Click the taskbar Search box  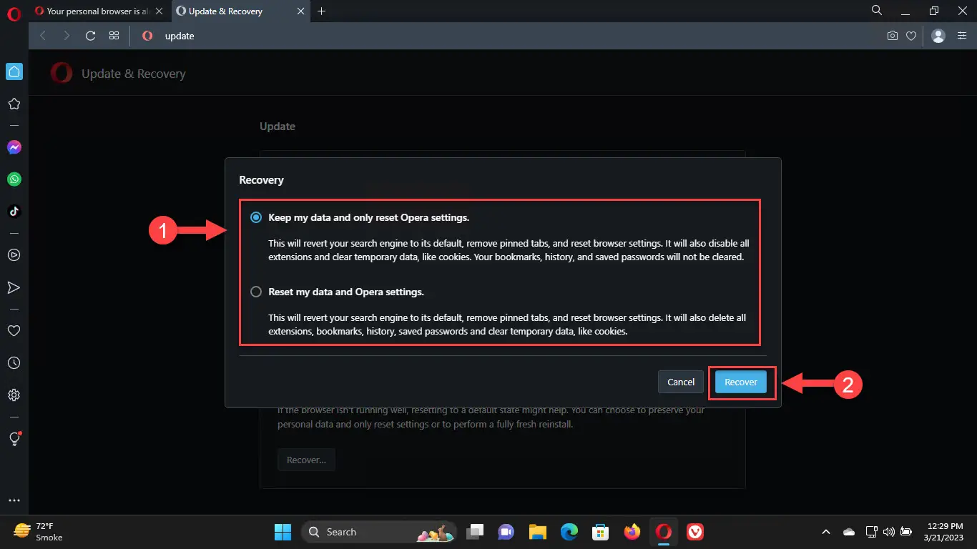[x=379, y=532]
